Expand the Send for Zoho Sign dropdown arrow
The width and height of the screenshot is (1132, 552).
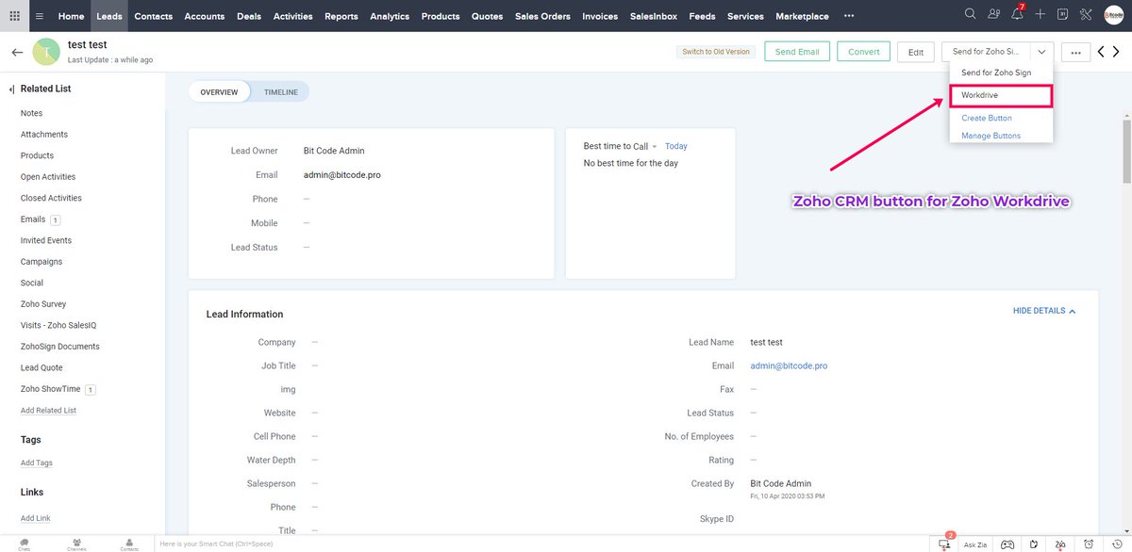(x=1041, y=52)
